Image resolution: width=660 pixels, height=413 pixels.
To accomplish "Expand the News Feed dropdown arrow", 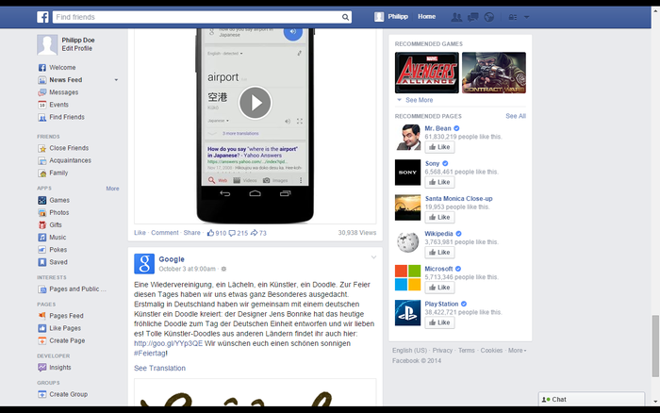I will pos(116,80).
